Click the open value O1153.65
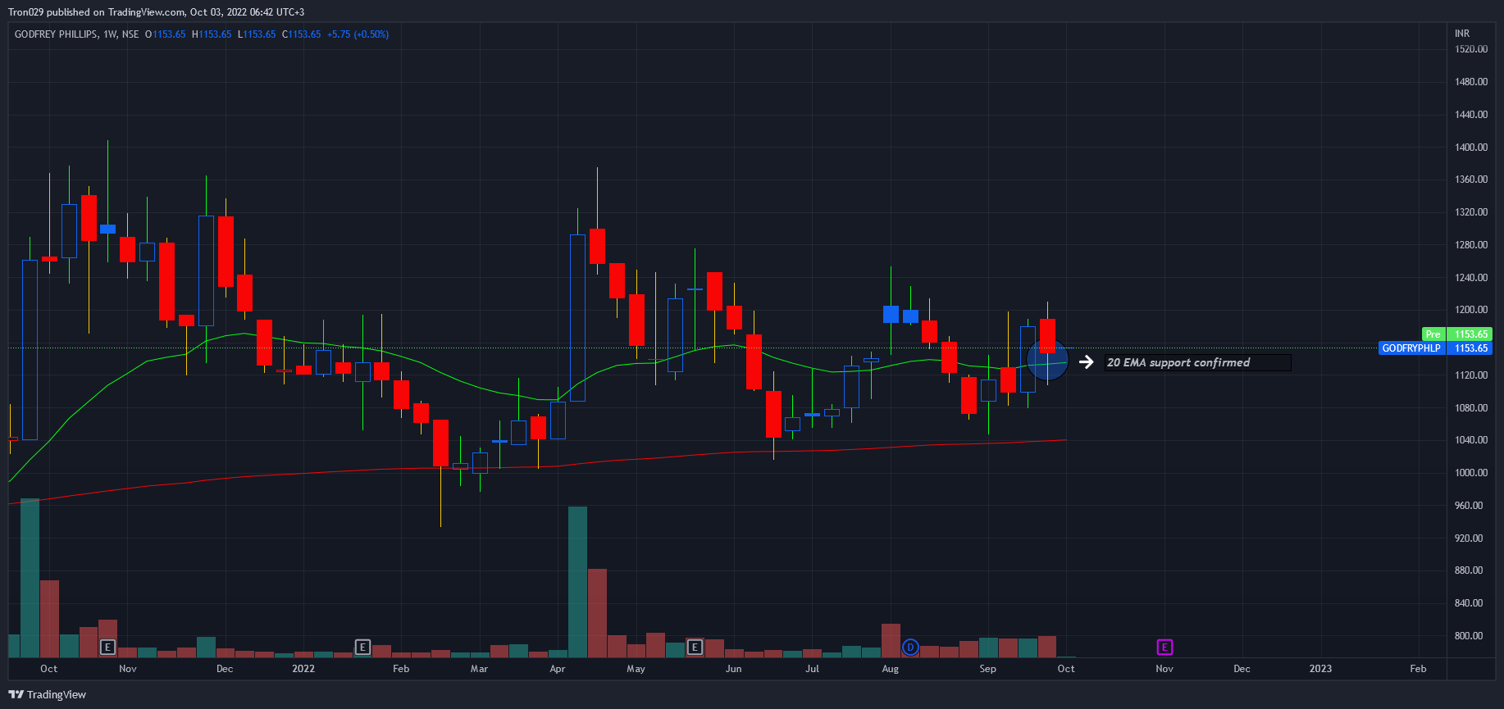The height and width of the screenshot is (709, 1504). (166, 34)
